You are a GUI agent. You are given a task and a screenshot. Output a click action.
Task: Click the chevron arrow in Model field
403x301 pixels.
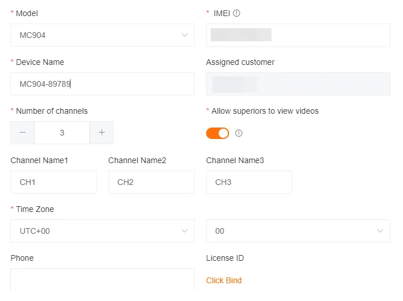(184, 35)
